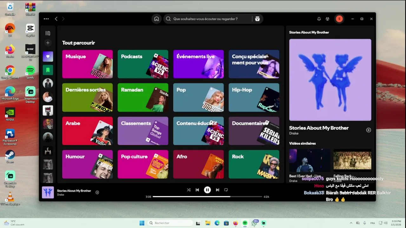
Task: Open VLC media player desktop shortcut
Action: coord(10,199)
